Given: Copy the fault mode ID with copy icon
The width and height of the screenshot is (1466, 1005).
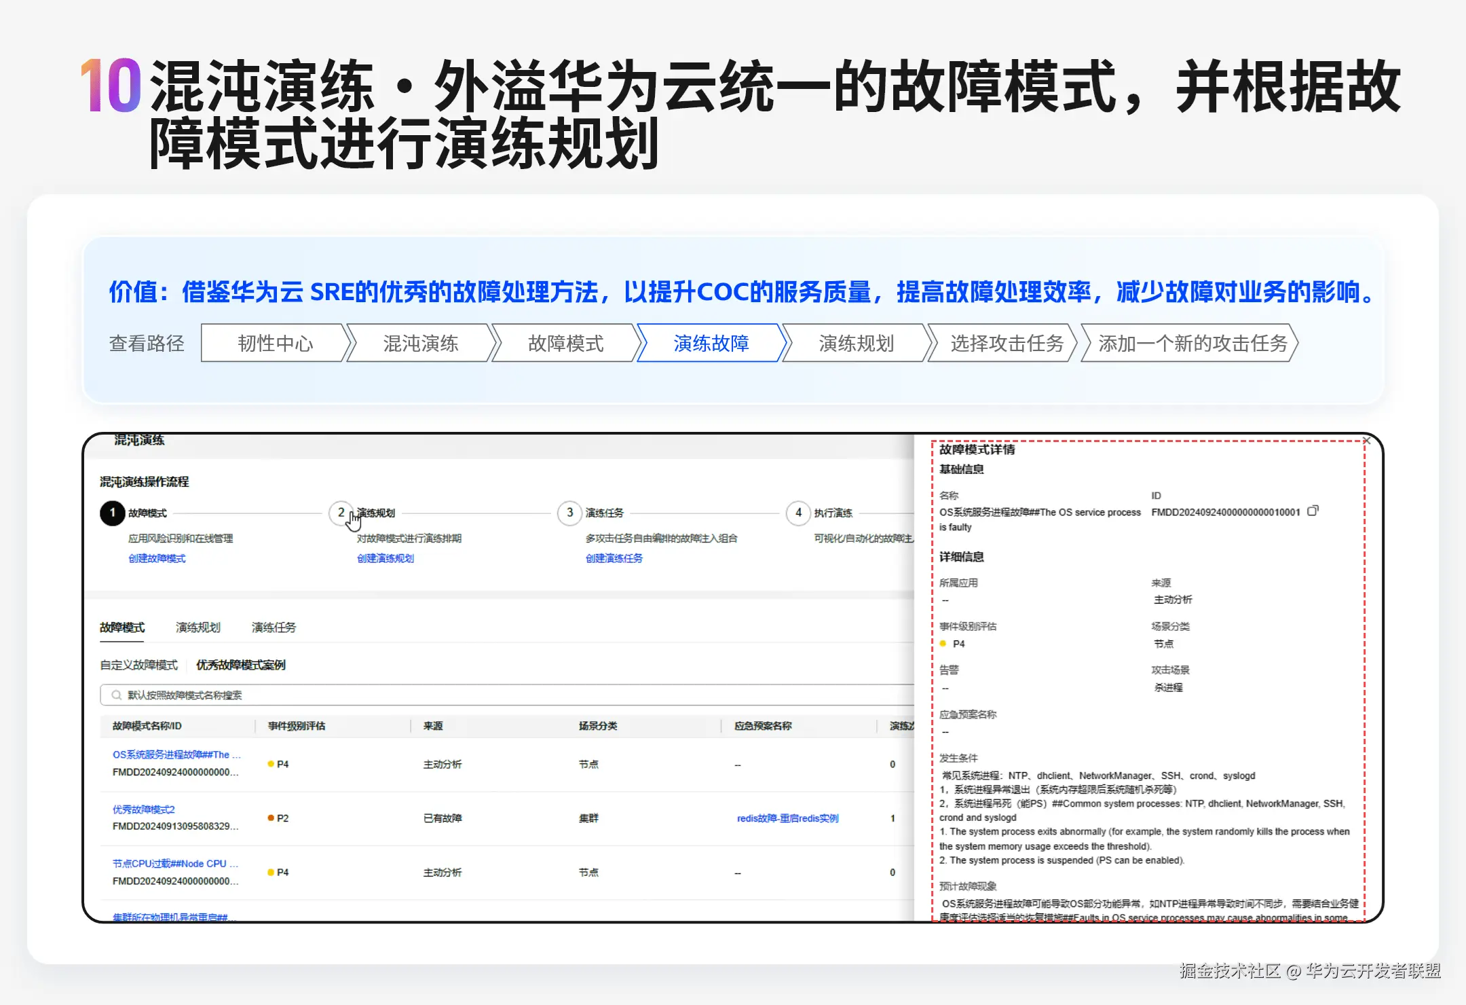Looking at the screenshot, I should click(x=1313, y=511).
